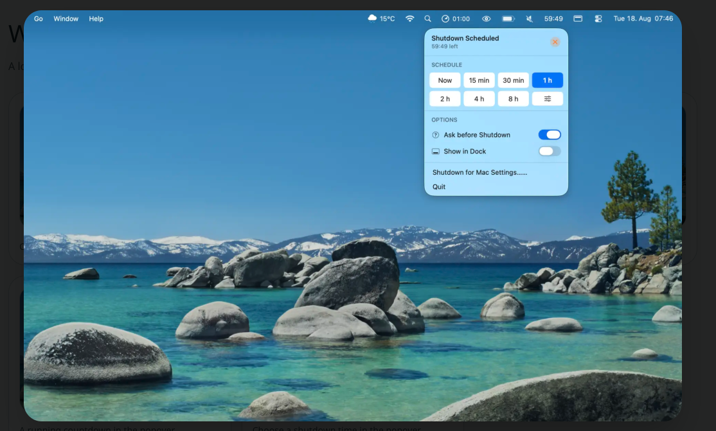Select the 30 min schedule button
This screenshot has height=431, width=716.
pyautogui.click(x=514, y=80)
